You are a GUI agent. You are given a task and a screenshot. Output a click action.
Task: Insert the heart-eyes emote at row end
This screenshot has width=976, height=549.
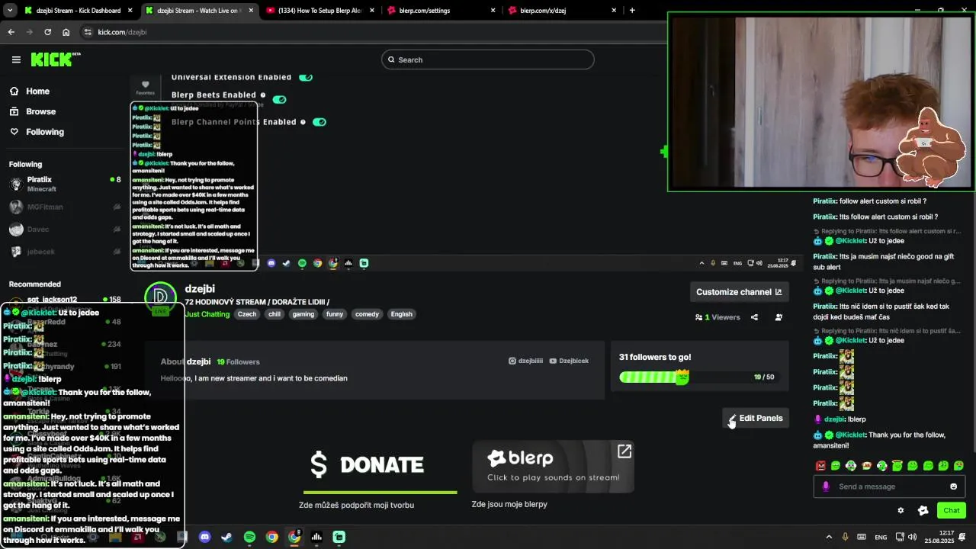[958, 466]
